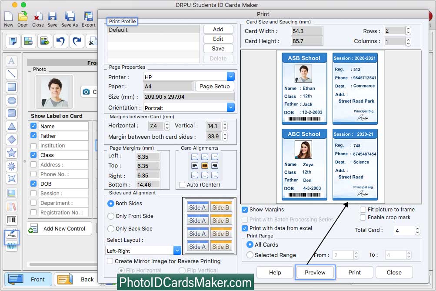Switch to the Back tab
This screenshot has width=436, height=291.
77,279
